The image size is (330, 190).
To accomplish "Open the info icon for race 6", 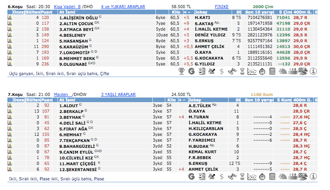I will tap(313, 71).
